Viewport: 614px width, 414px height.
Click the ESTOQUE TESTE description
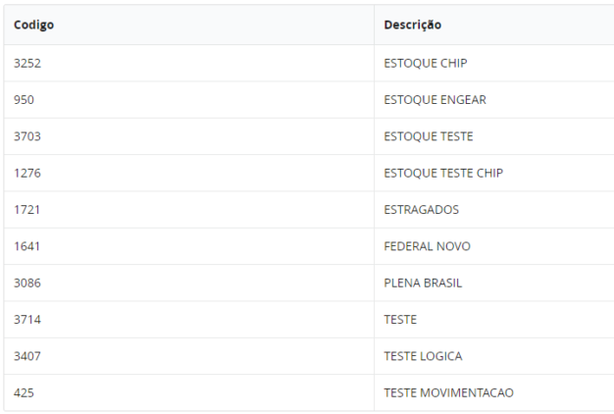429,136
